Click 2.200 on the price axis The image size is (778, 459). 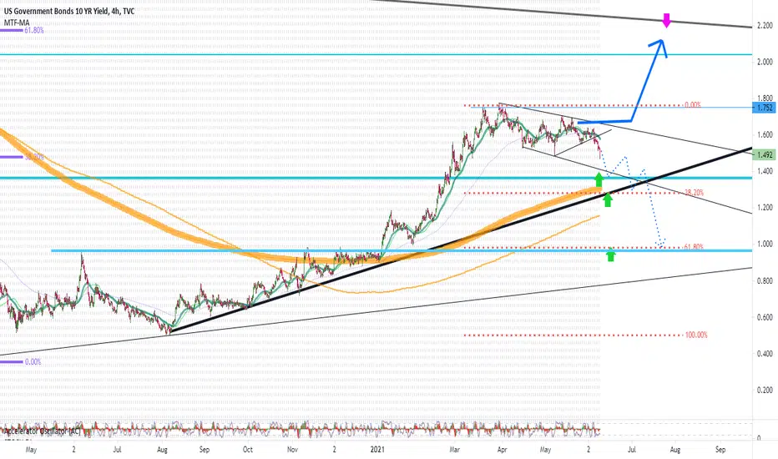click(x=765, y=26)
